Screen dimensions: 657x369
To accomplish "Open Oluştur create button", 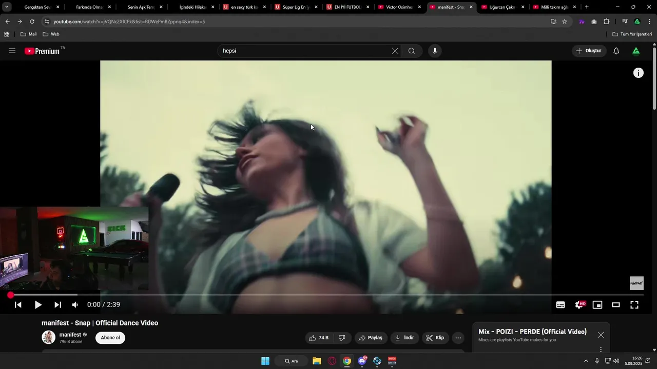I will pyautogui.click(x=589, y=51).
